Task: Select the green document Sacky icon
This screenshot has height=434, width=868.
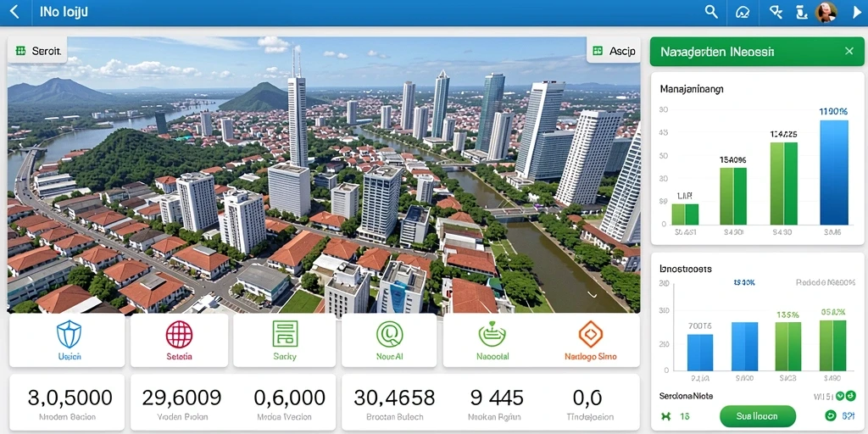Action: 285,334
